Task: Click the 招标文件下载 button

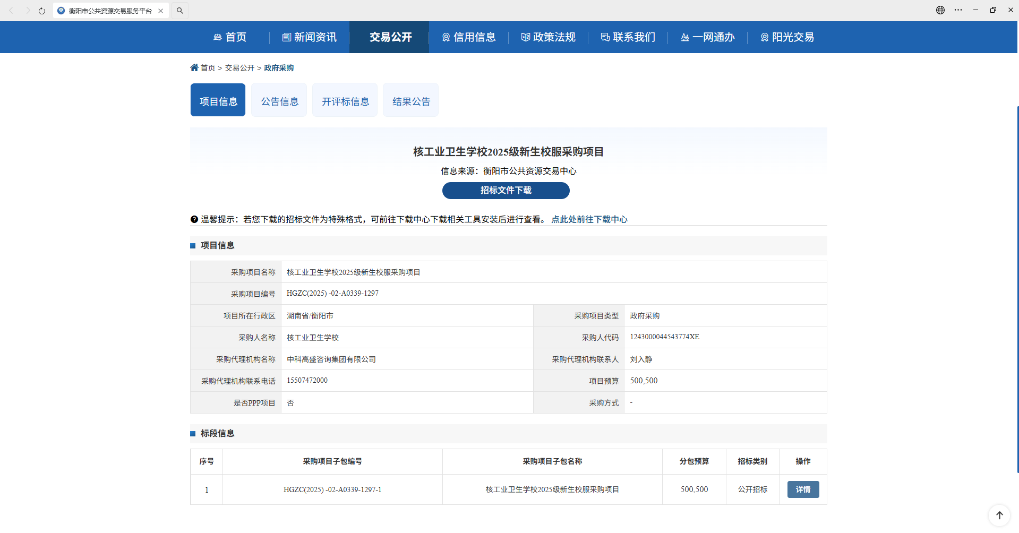Action: 506,191
